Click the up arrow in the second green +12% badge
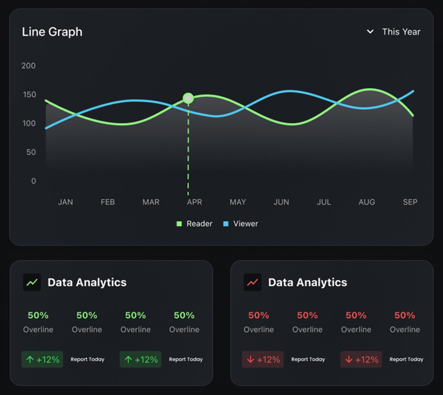Image resolution: width=443 pixels, height=395 pixels. pyautogui.click(x=128, y=359)
